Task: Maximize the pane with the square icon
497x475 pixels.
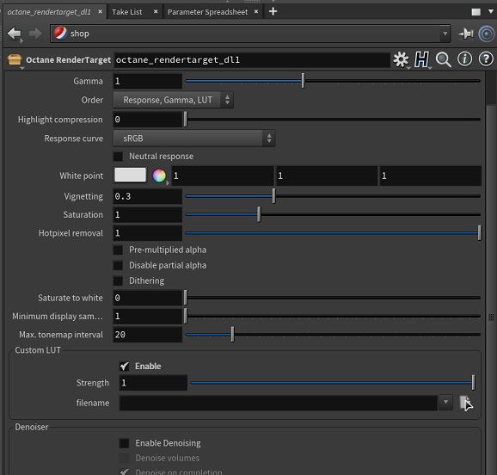Action: pos(476,12)
